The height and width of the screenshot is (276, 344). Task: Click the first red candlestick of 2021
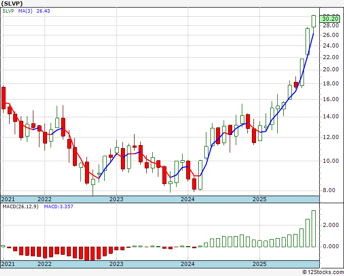coord(4,98)
